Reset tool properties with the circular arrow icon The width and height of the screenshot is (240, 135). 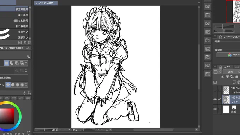[24, 93]
